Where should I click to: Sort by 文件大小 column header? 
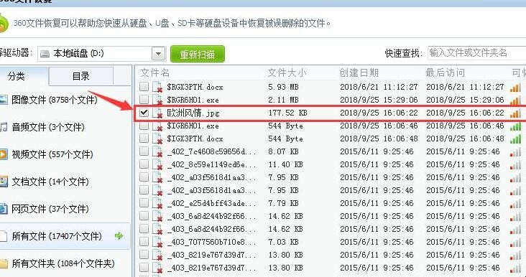287,72
